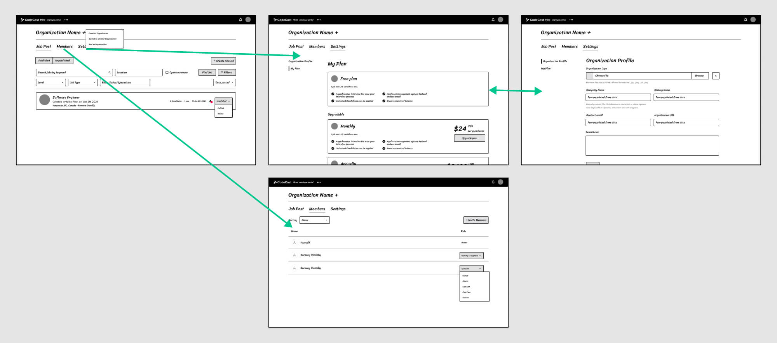This screenshot has width=777, height=343.
Task: Choose Admin from the open role menu
Action: 465,281
